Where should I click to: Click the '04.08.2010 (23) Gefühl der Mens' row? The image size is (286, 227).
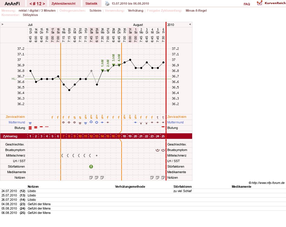[x=143, y=204]
